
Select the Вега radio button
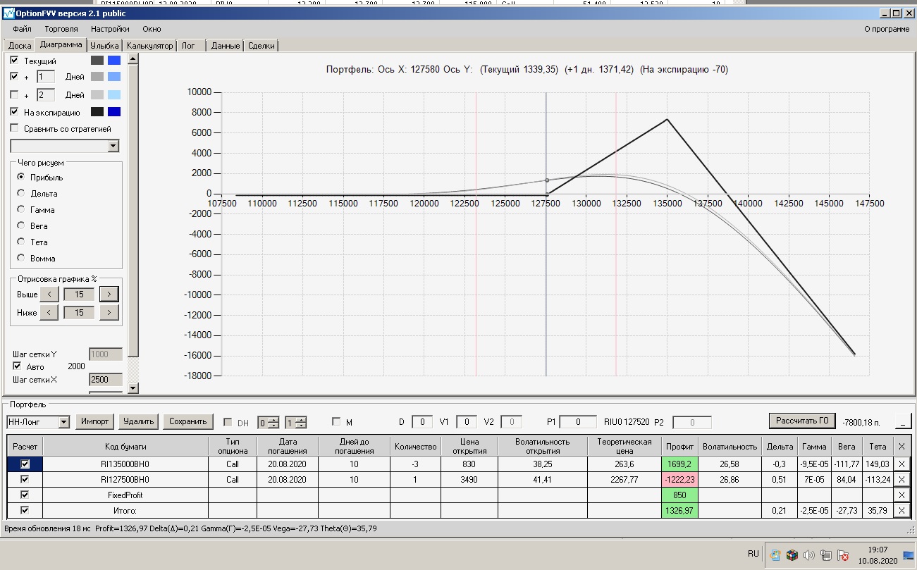[21, 225]
